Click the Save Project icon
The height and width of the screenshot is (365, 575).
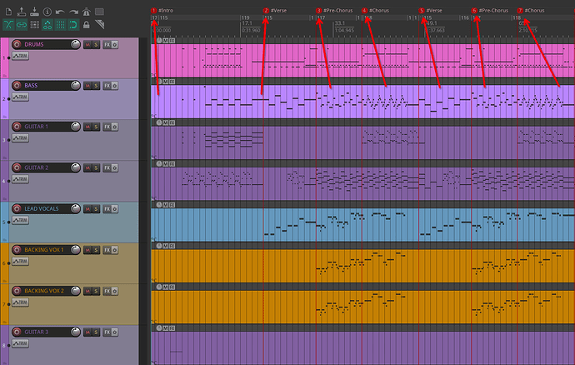point(33,11)
